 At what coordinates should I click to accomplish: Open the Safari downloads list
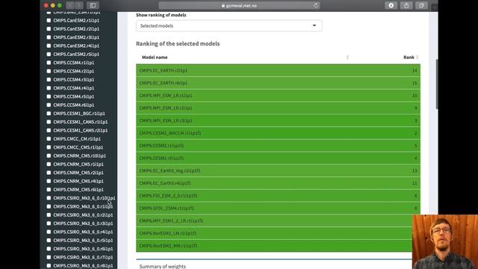(391, 5)
